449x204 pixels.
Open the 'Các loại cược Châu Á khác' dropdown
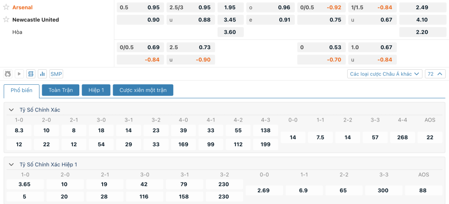385,74
